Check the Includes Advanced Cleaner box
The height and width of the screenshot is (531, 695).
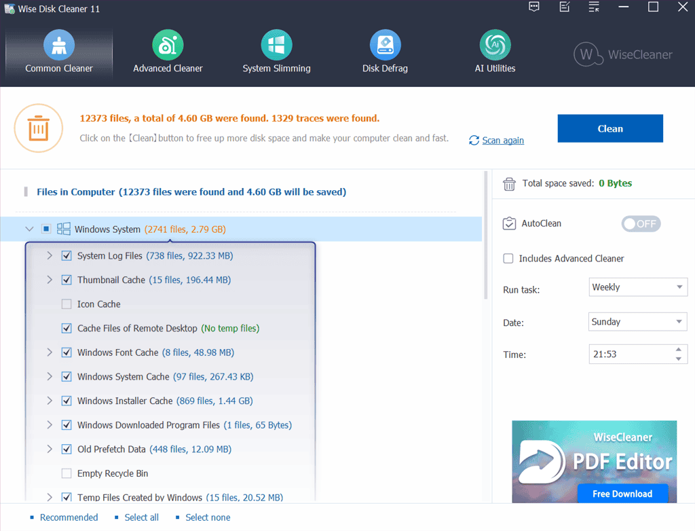point(508,259)
